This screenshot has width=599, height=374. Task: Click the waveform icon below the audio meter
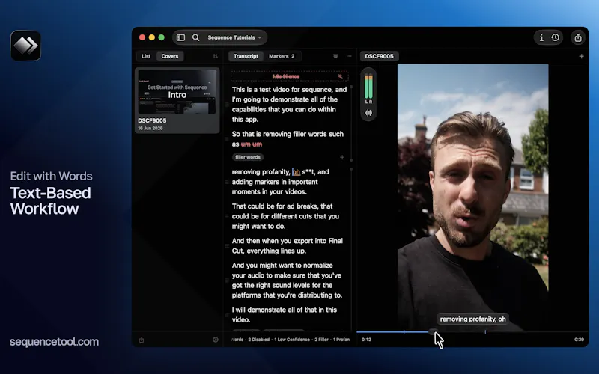(x=368, y=113)
